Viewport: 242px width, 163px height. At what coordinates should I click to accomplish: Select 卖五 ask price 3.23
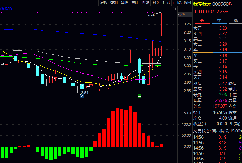223,28
